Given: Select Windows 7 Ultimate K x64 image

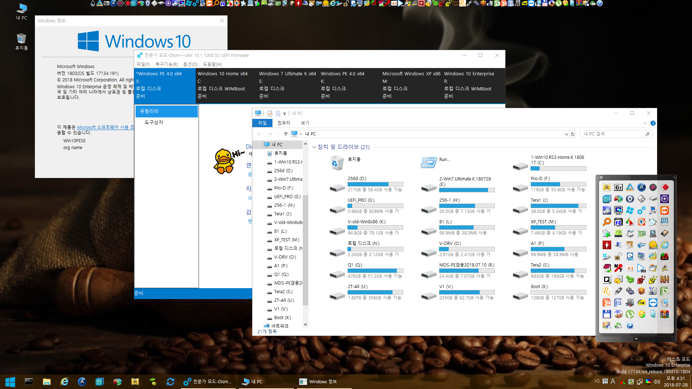Looking at the screenshot, I should tap(288, 85).
